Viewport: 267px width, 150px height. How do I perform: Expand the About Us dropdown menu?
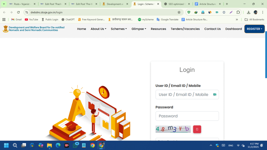click(x=98, y=29)
